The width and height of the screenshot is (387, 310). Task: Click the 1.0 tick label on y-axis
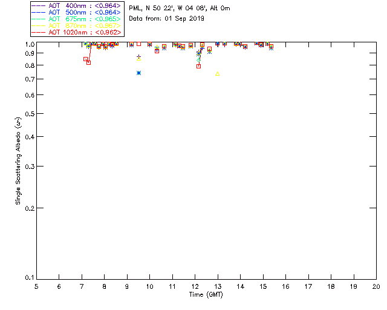(30, 44)
